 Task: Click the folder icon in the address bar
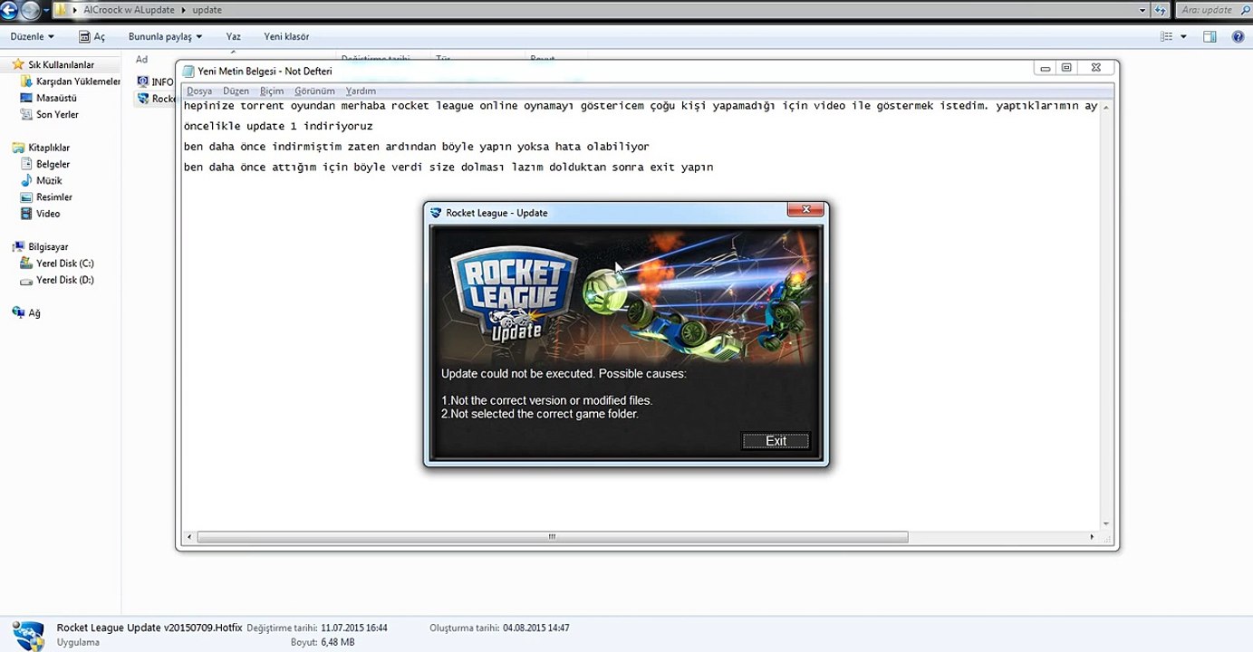61,11
